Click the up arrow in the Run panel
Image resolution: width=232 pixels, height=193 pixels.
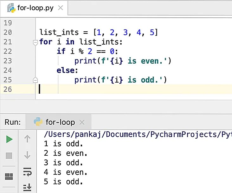(27, 139)
